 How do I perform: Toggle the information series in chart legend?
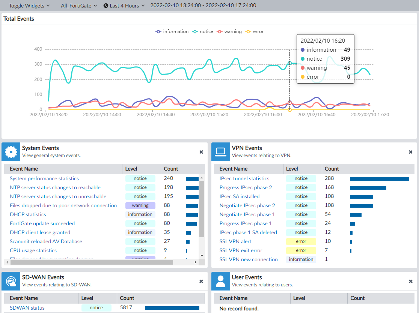[x=172, y=31]
